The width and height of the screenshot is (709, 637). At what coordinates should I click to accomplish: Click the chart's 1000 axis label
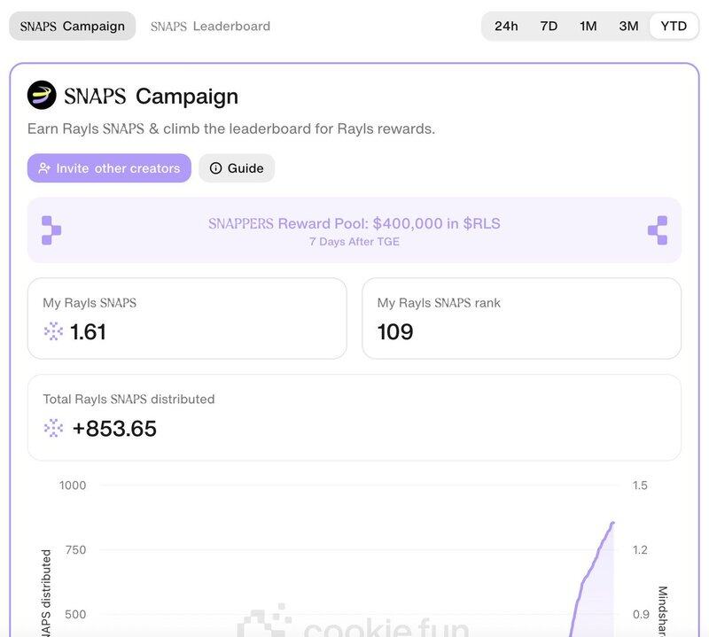pos(73,486)
